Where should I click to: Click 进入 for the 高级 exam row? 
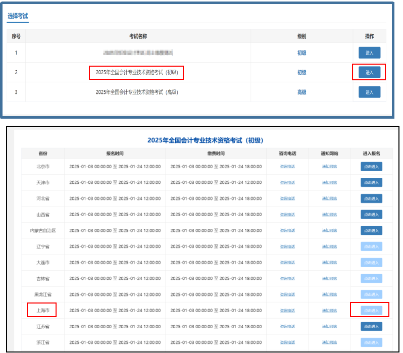pos(369,92)
